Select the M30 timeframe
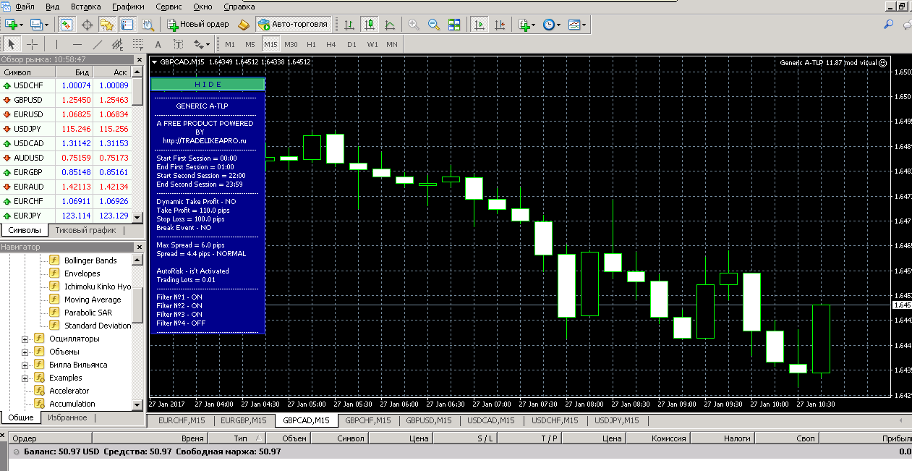912x471 pixels. [x=291, y=44]
